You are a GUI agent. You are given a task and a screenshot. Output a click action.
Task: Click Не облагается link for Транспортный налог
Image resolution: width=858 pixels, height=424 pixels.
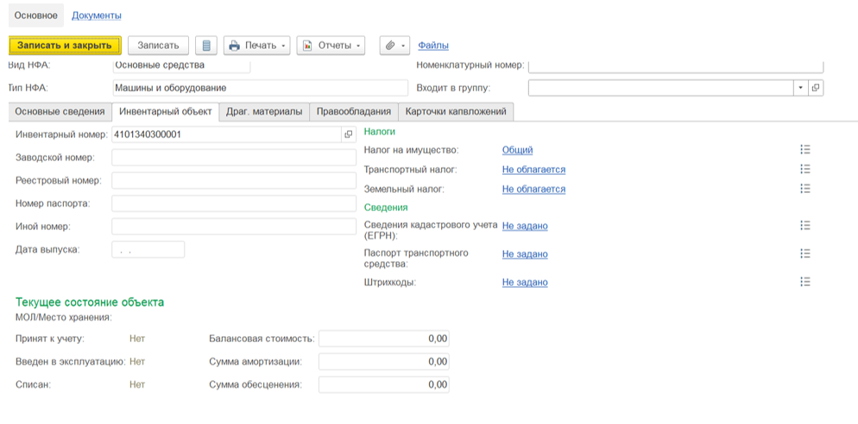(534, 170)
